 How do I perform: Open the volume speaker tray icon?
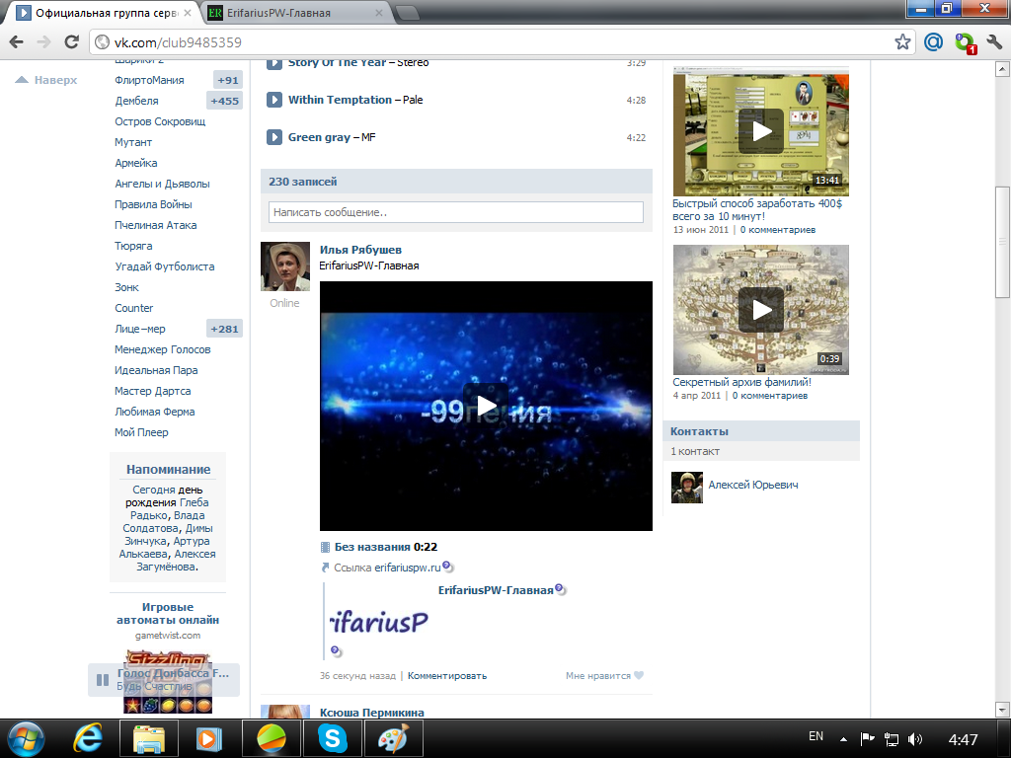coord(914,739)
